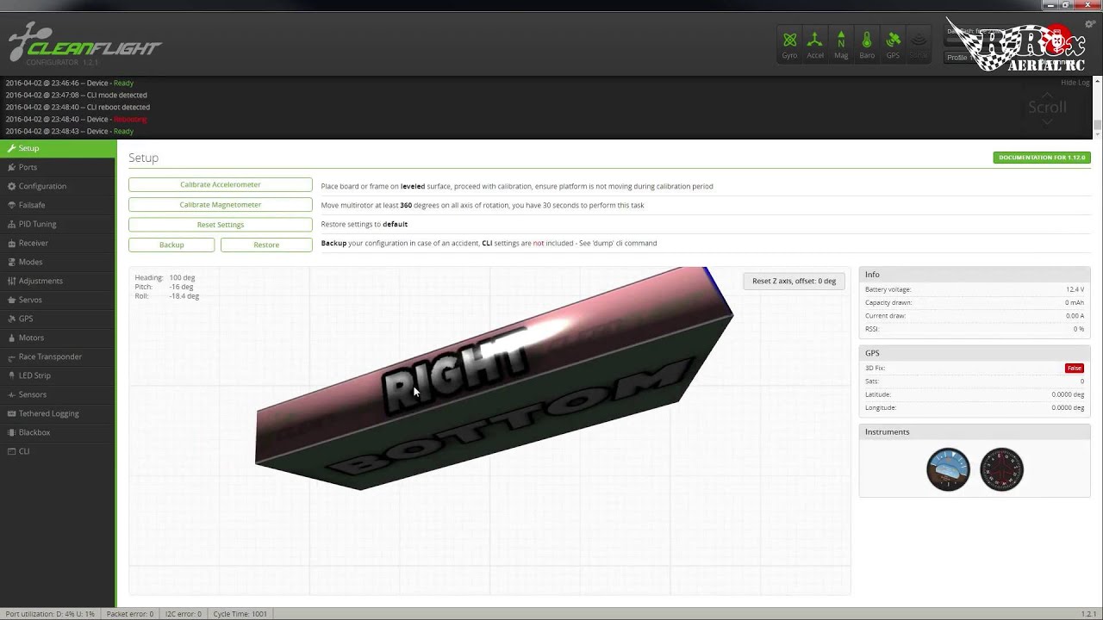Viewport: 1103px width, 620px height.
Task: Click the Battery voltage 12.4 V value
Action: click(x=1075, y=289)
